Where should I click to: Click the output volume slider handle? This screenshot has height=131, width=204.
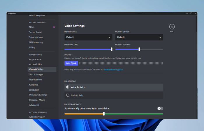(139, 49)
